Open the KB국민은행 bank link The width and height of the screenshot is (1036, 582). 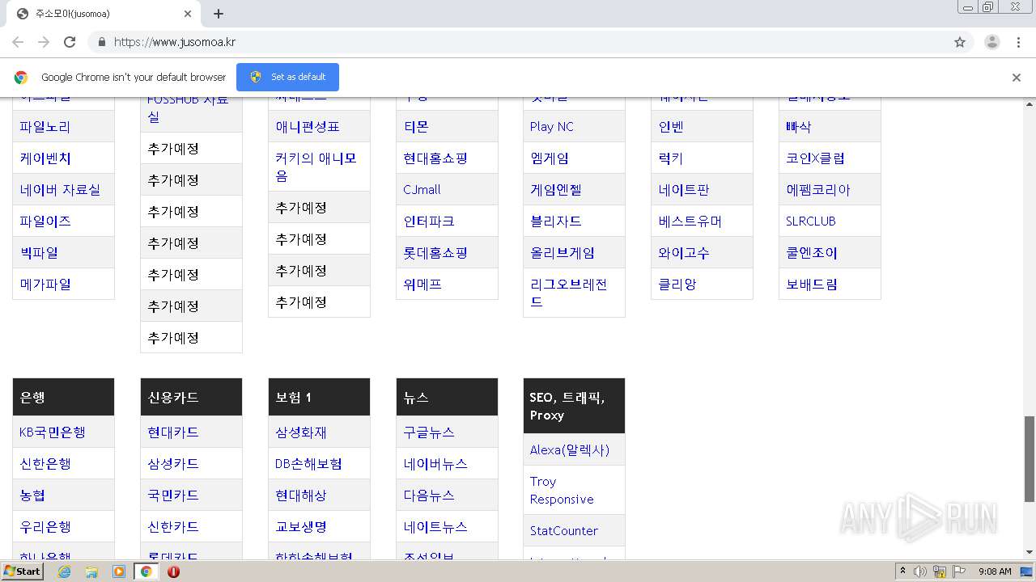tap(53, 432)
